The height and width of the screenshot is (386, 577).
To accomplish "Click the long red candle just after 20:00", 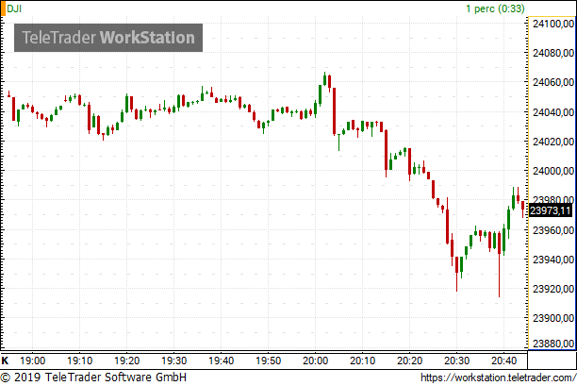I will pos(334,111).
